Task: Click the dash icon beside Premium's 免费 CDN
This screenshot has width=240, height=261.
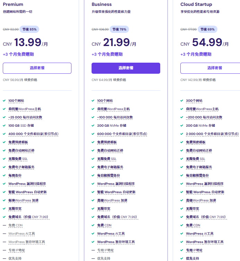Action: [4, 225]
